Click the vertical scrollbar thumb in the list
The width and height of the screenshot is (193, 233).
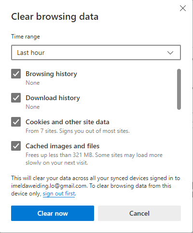tap(179, 89)
